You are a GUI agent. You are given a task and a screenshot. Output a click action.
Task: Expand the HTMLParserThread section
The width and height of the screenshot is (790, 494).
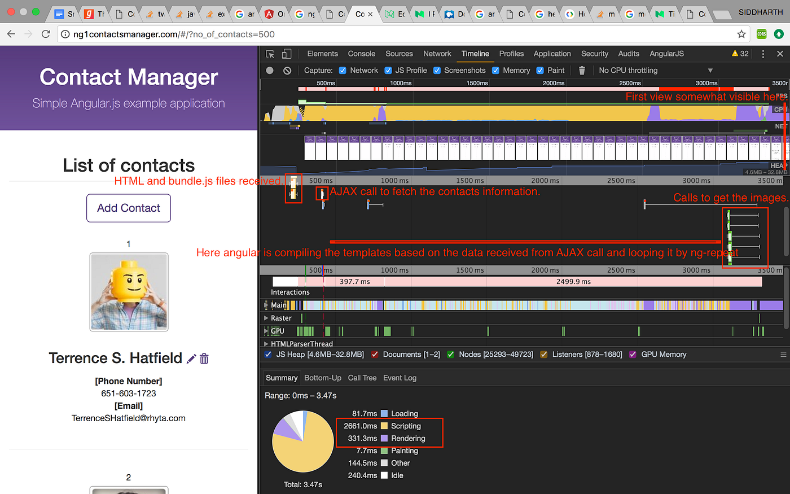click(266, 343)
